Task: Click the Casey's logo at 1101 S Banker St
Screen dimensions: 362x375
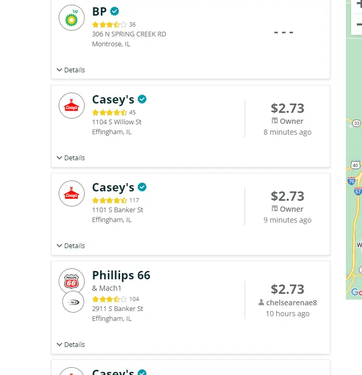Action: point(71,193)
